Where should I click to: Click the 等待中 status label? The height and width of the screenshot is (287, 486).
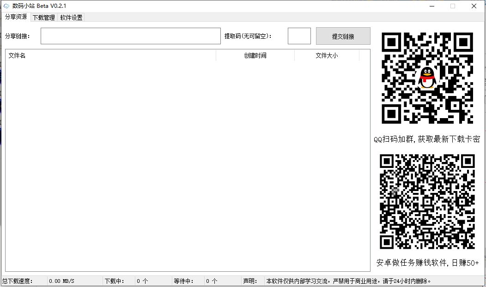click(x=183, y=281)
